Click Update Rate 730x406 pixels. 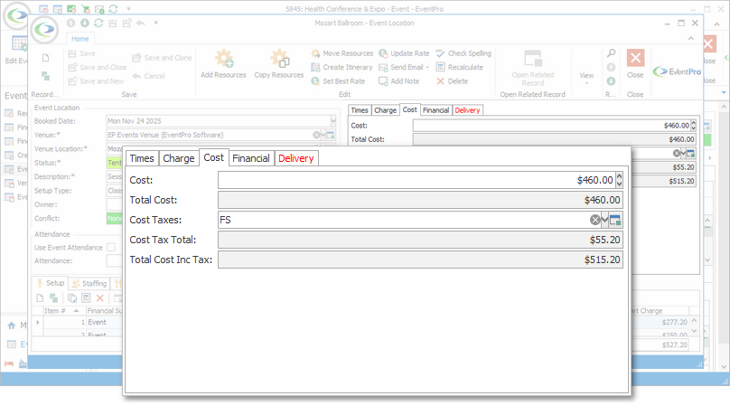(x=404, y=53)
